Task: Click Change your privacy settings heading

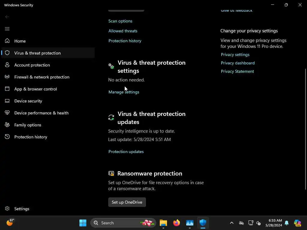Action: pyautogui.click(x=249, y=31)
